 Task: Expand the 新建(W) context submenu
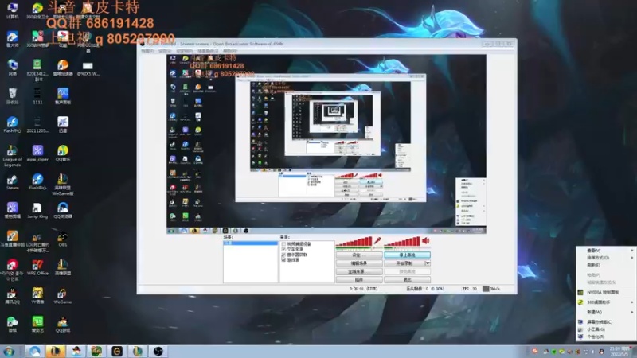tap(606, 312)
